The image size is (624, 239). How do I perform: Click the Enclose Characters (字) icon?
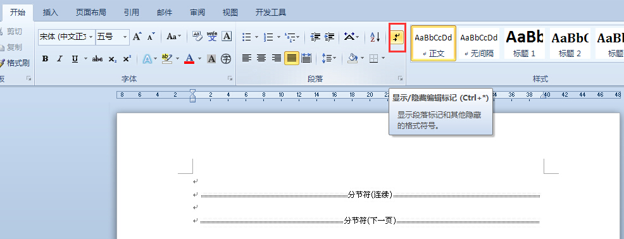point(226,59)
